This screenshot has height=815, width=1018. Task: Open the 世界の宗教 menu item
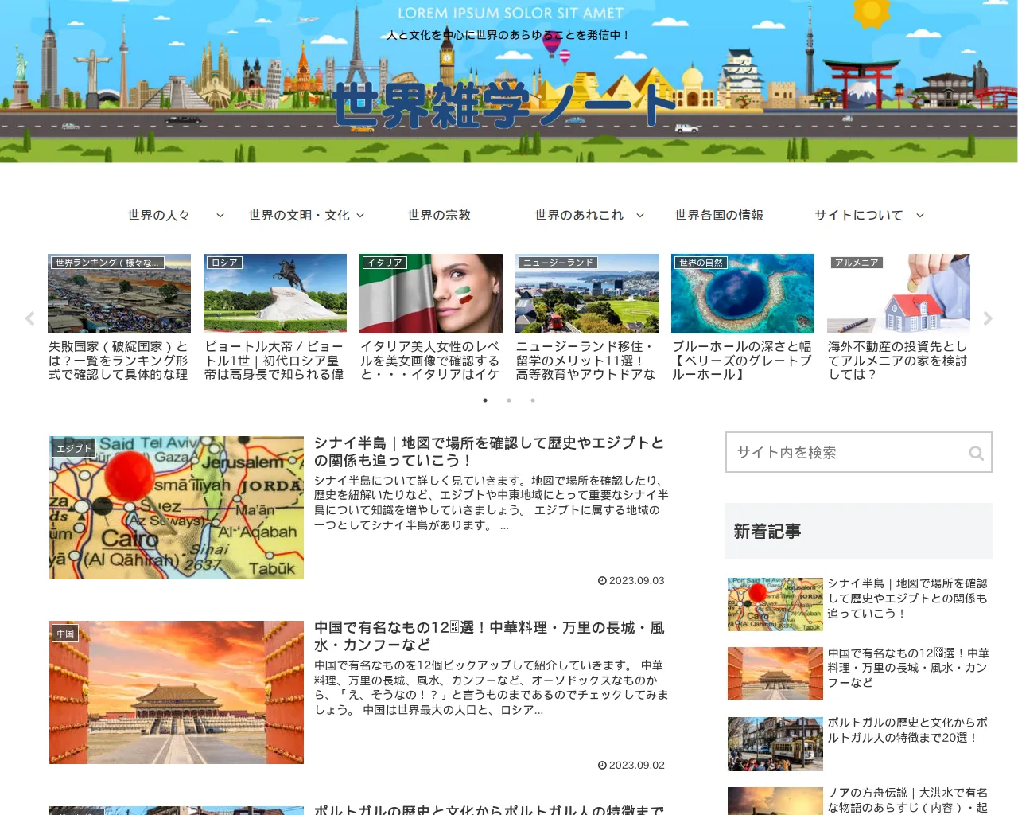point(439,216)
